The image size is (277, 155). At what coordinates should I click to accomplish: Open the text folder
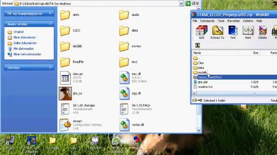point(128,62)
